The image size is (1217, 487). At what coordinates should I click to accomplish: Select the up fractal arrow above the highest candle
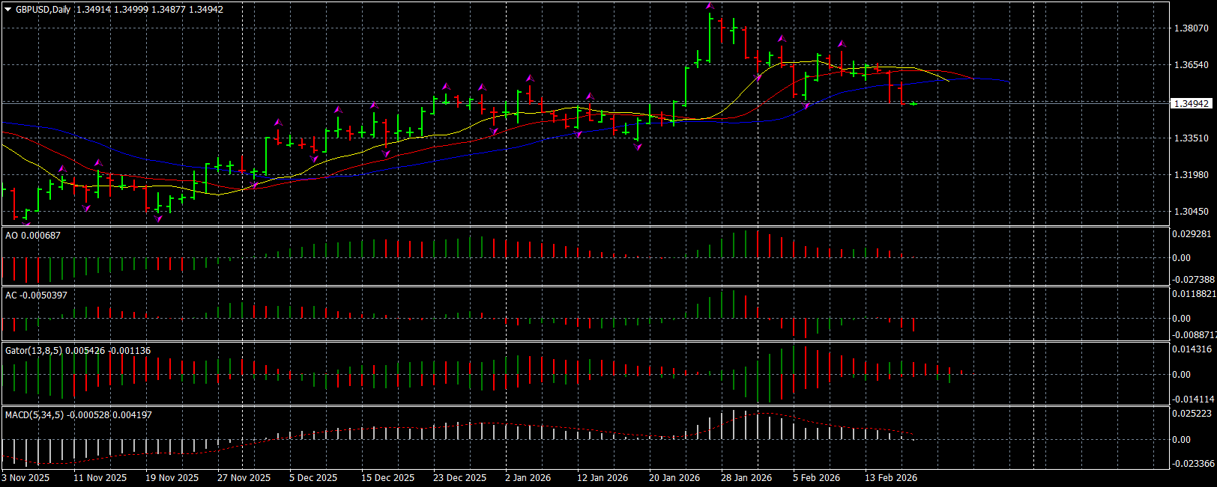(x=710, y=6)
